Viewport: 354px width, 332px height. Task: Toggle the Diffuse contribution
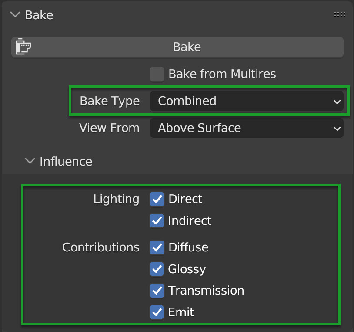(x=157, y=247)
